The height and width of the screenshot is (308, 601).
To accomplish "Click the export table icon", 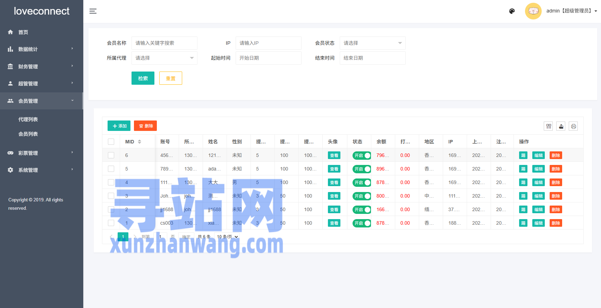I will click(x=561, y=126).
